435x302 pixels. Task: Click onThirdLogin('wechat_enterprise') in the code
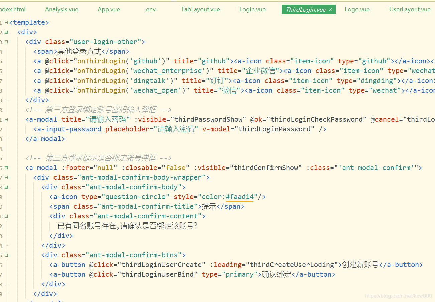point(143,71)
